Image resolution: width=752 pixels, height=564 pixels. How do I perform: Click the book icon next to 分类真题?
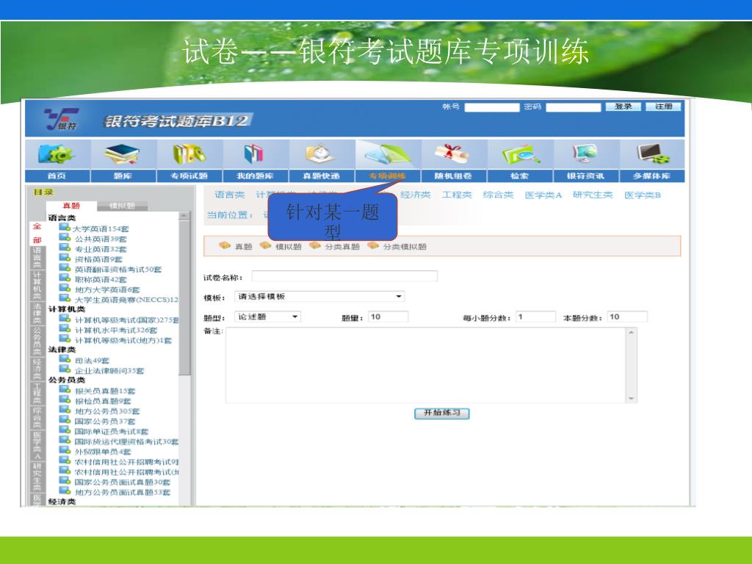tap(314, 245)
